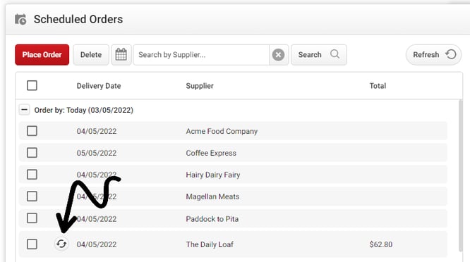Select the Magellan Meats order checkbox

pos(32,196)
